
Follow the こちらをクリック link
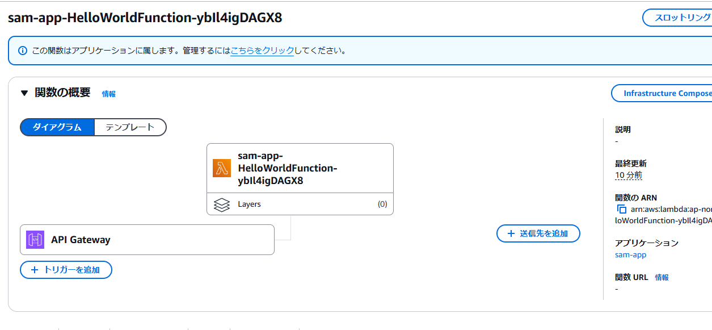(x=262, y=51)
